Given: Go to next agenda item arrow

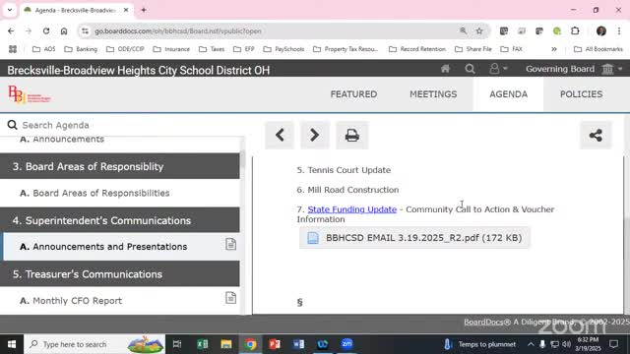Looking at the screenshot, I should 315,135.
